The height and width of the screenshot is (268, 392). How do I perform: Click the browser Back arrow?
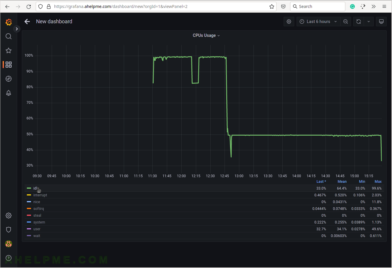point(7,6)
